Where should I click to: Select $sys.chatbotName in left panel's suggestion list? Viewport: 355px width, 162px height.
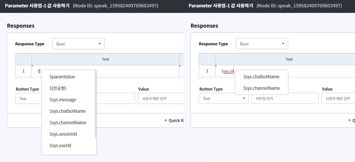(67, 111)
